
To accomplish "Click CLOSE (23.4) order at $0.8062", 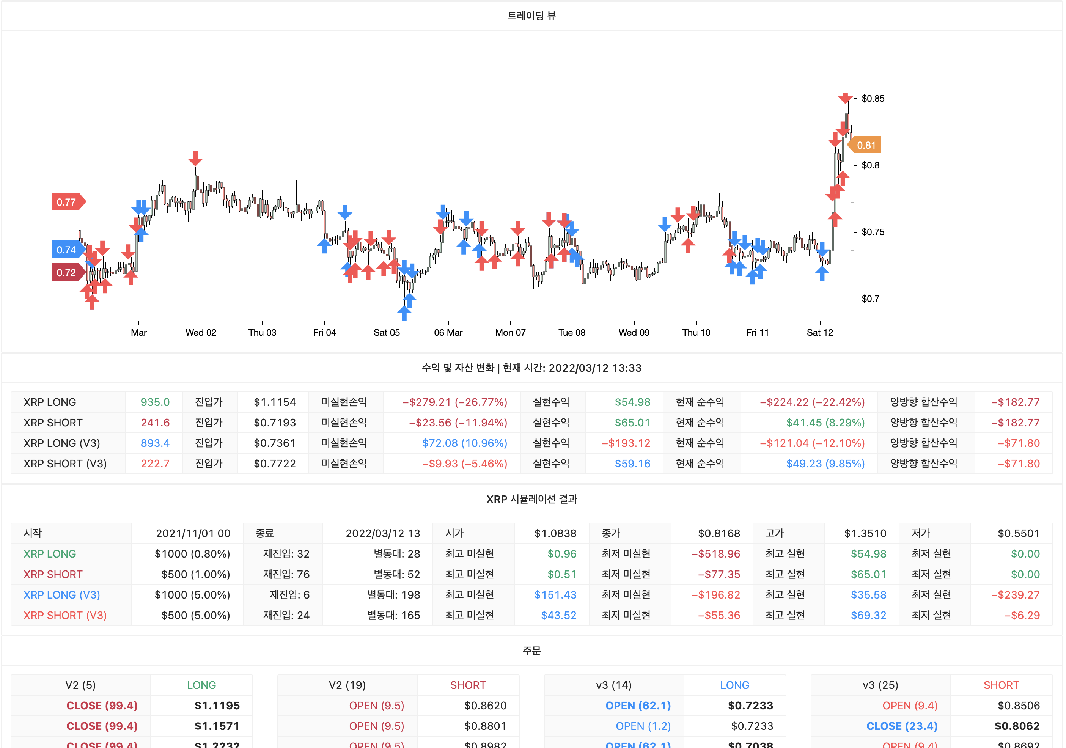I will [x=902, y=726].
